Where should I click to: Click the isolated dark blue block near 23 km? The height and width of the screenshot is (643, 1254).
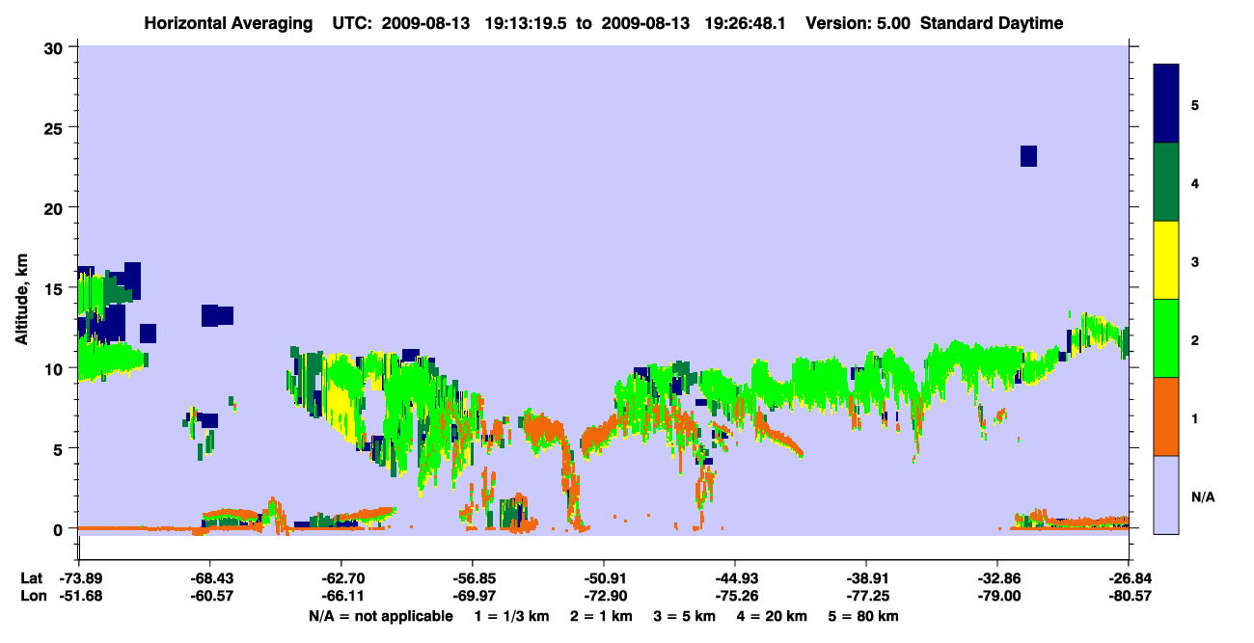click(1028, 156)
